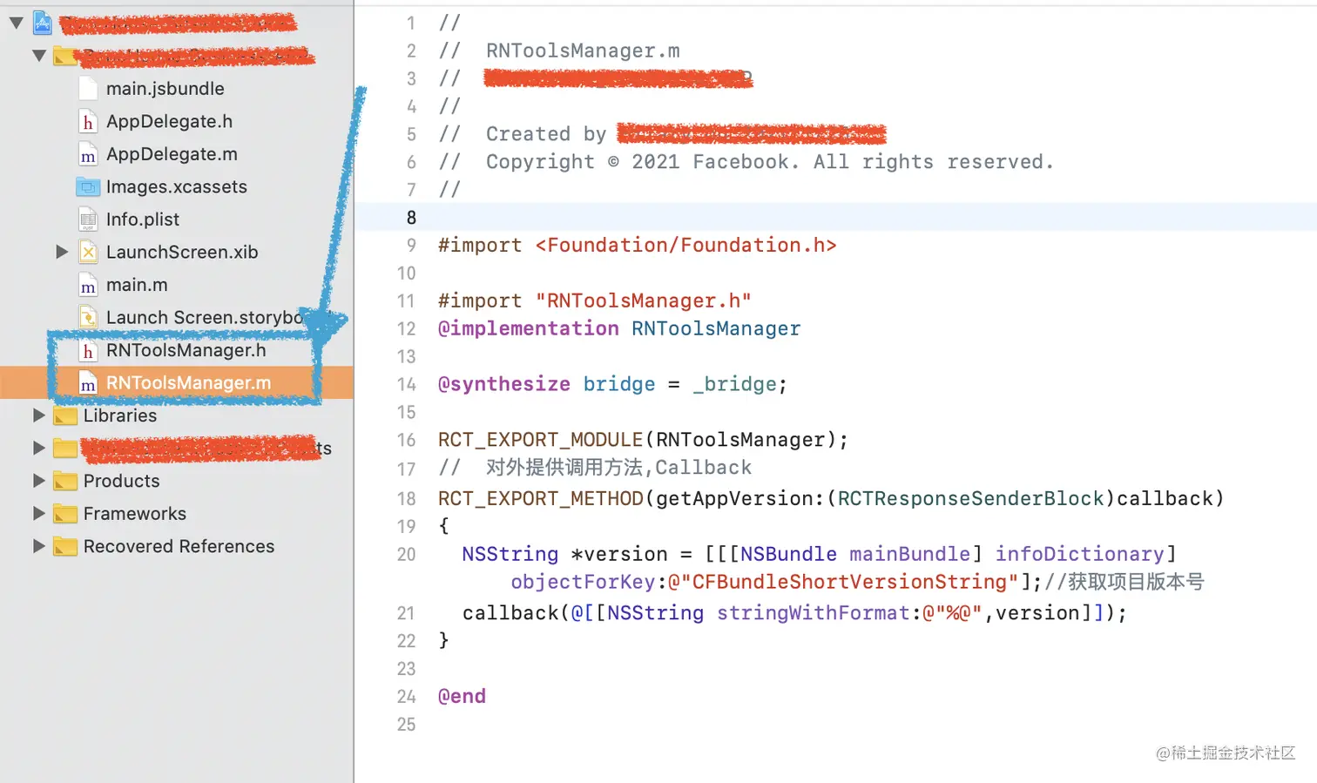Expand the Frameworks group
This screenshot has width=1317, height=783.
(38, 514)
